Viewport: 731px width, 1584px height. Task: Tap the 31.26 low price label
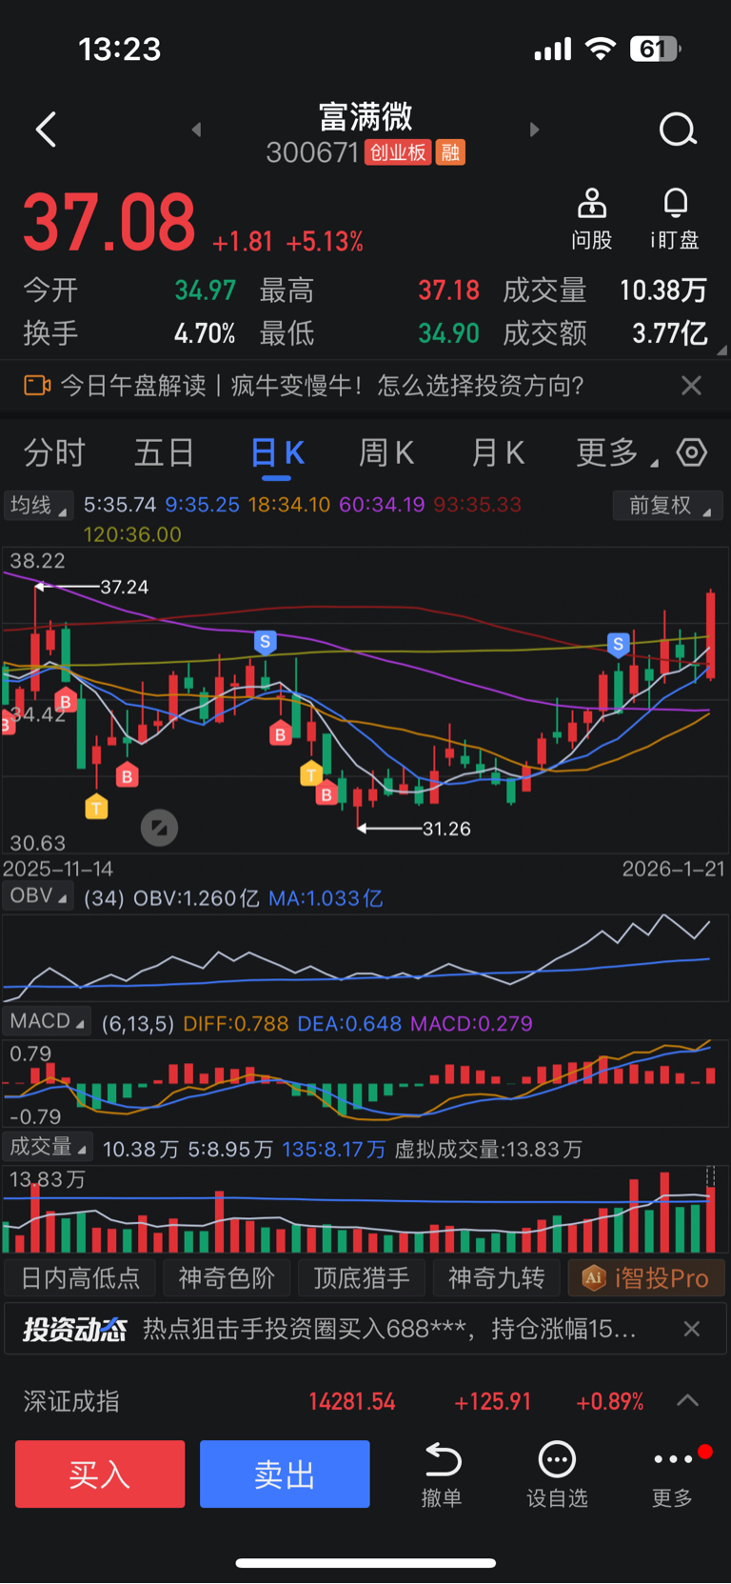point(446,829)
